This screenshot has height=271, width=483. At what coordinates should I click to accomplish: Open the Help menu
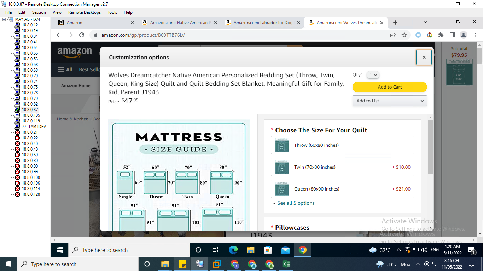click(x=128, y=12)
